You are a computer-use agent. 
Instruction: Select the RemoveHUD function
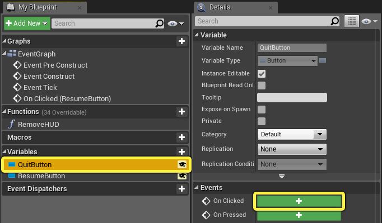38,125
